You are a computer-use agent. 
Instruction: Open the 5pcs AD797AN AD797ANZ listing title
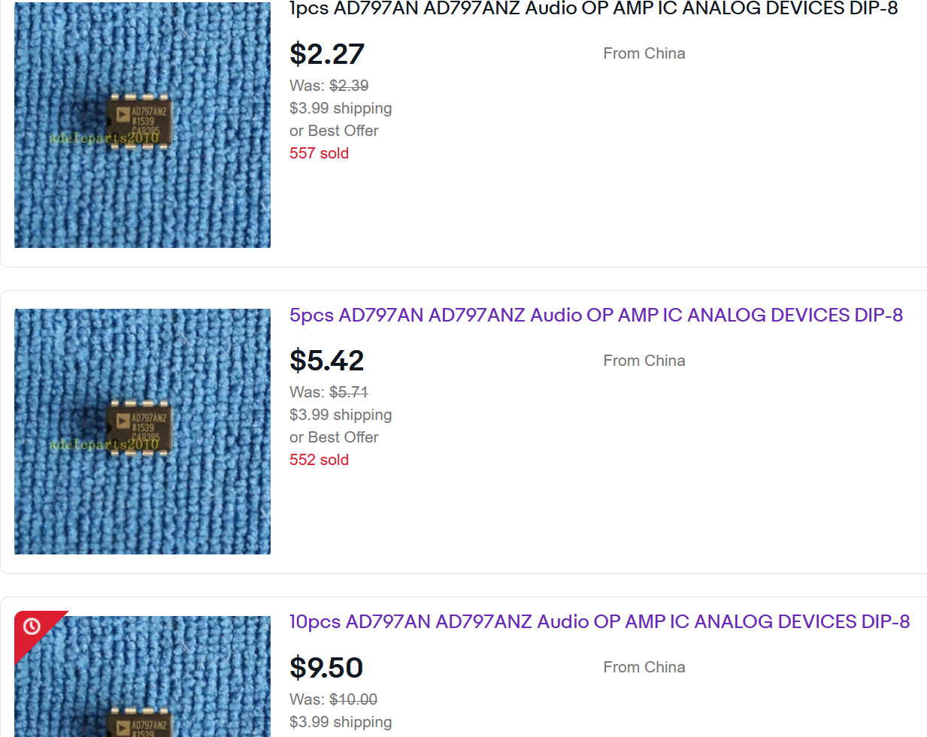pos(596,315)
